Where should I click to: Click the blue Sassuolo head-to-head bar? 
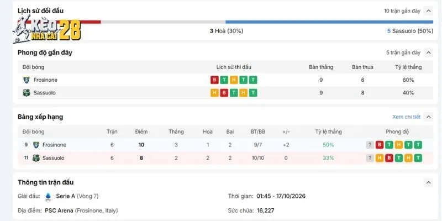(329, 22)
